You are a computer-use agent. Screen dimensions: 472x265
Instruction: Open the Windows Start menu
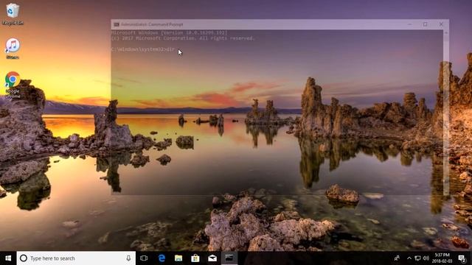click(x=8, y=258)
